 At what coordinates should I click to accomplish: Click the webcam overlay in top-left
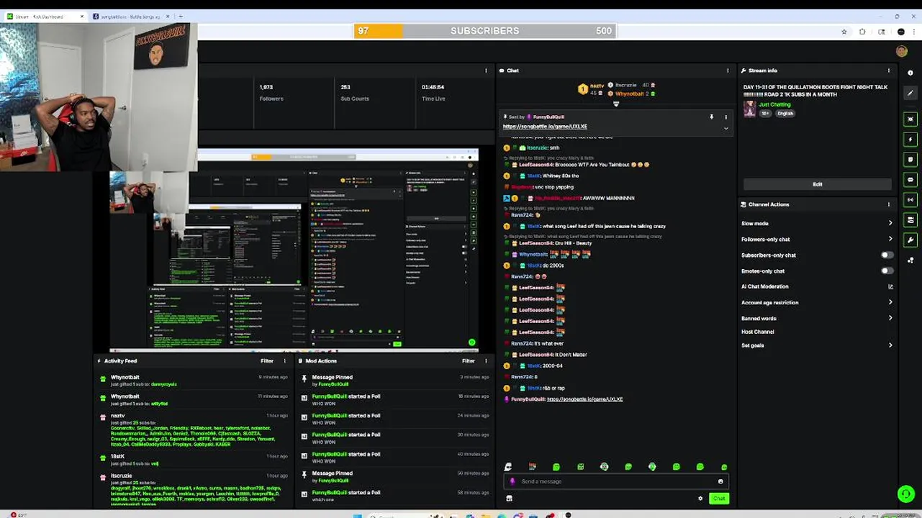pyautogui.click(x=99, y=97)
